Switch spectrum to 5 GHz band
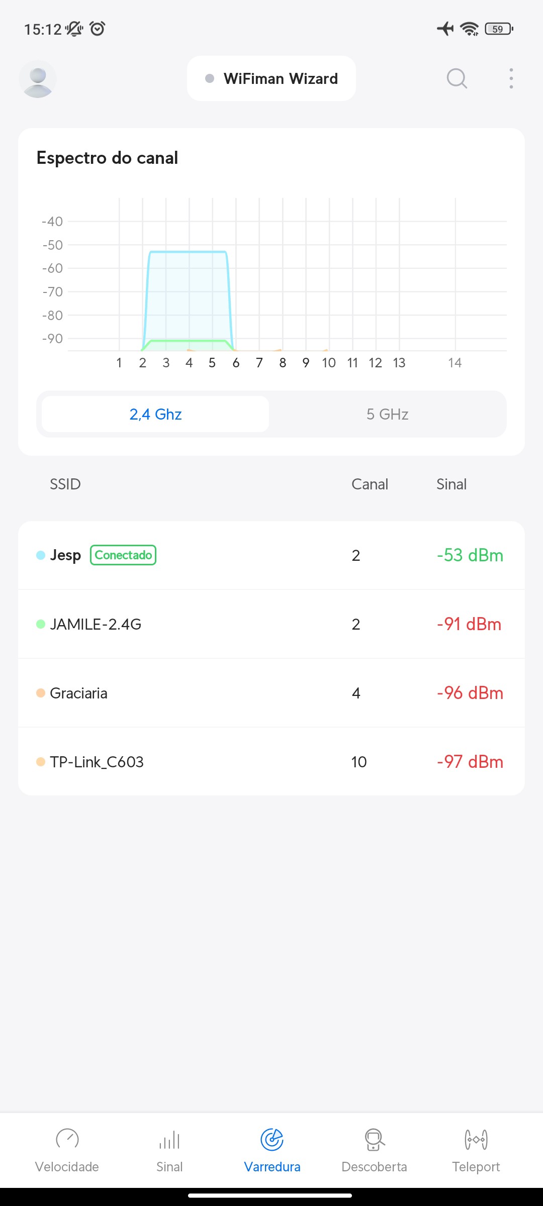543x1206 pixels. pyautogui.click(x=387, y=414)
